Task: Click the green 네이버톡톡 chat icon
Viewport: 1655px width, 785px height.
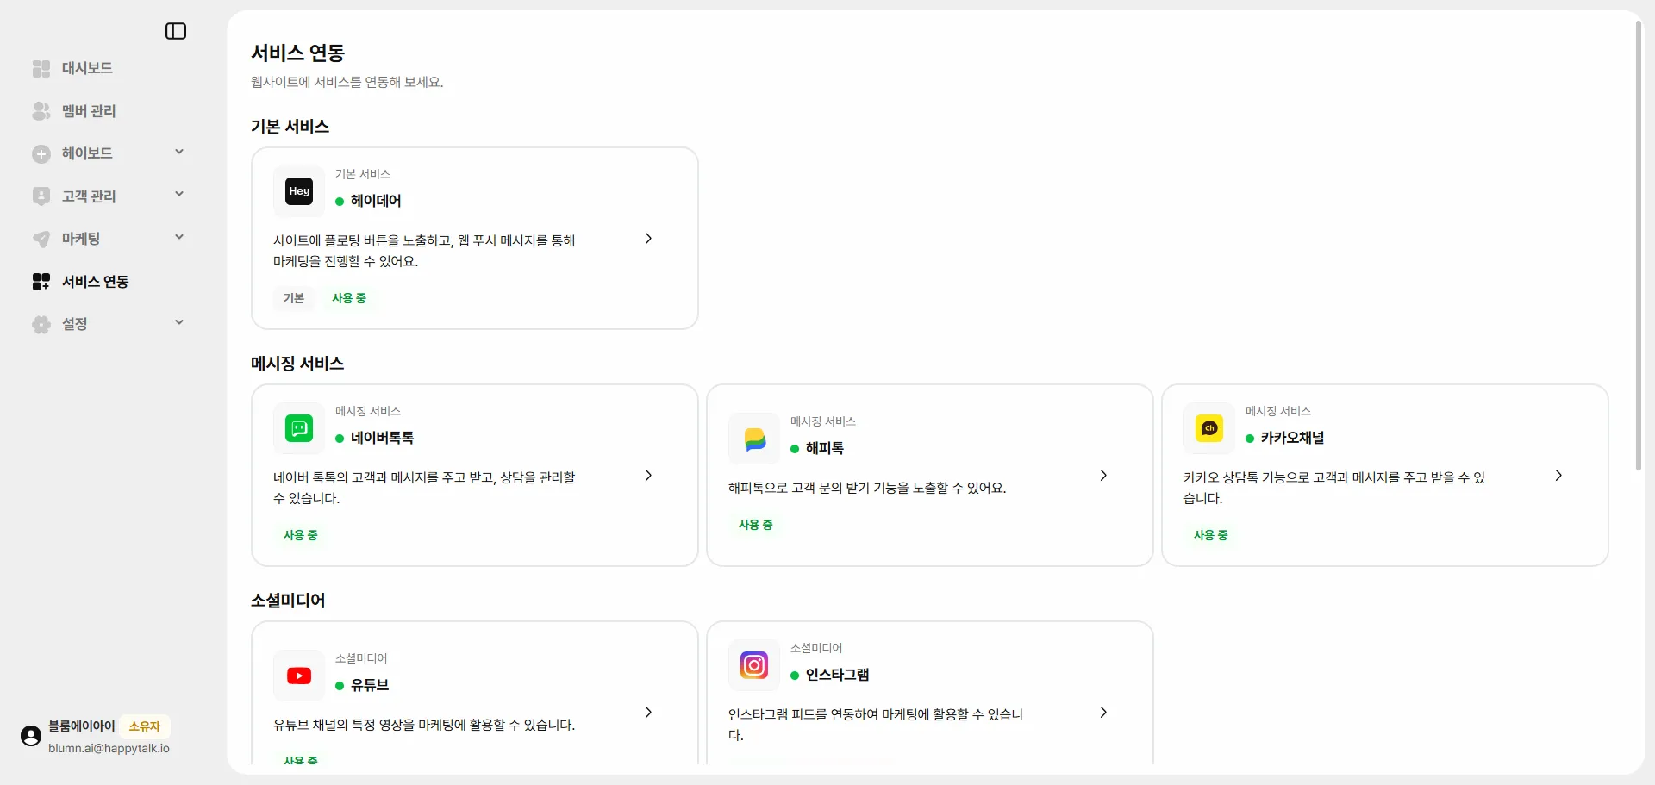Action: pyautogui.click(x=299, y=428)
